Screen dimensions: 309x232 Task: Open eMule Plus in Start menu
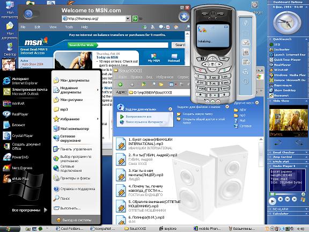(16, 178)
